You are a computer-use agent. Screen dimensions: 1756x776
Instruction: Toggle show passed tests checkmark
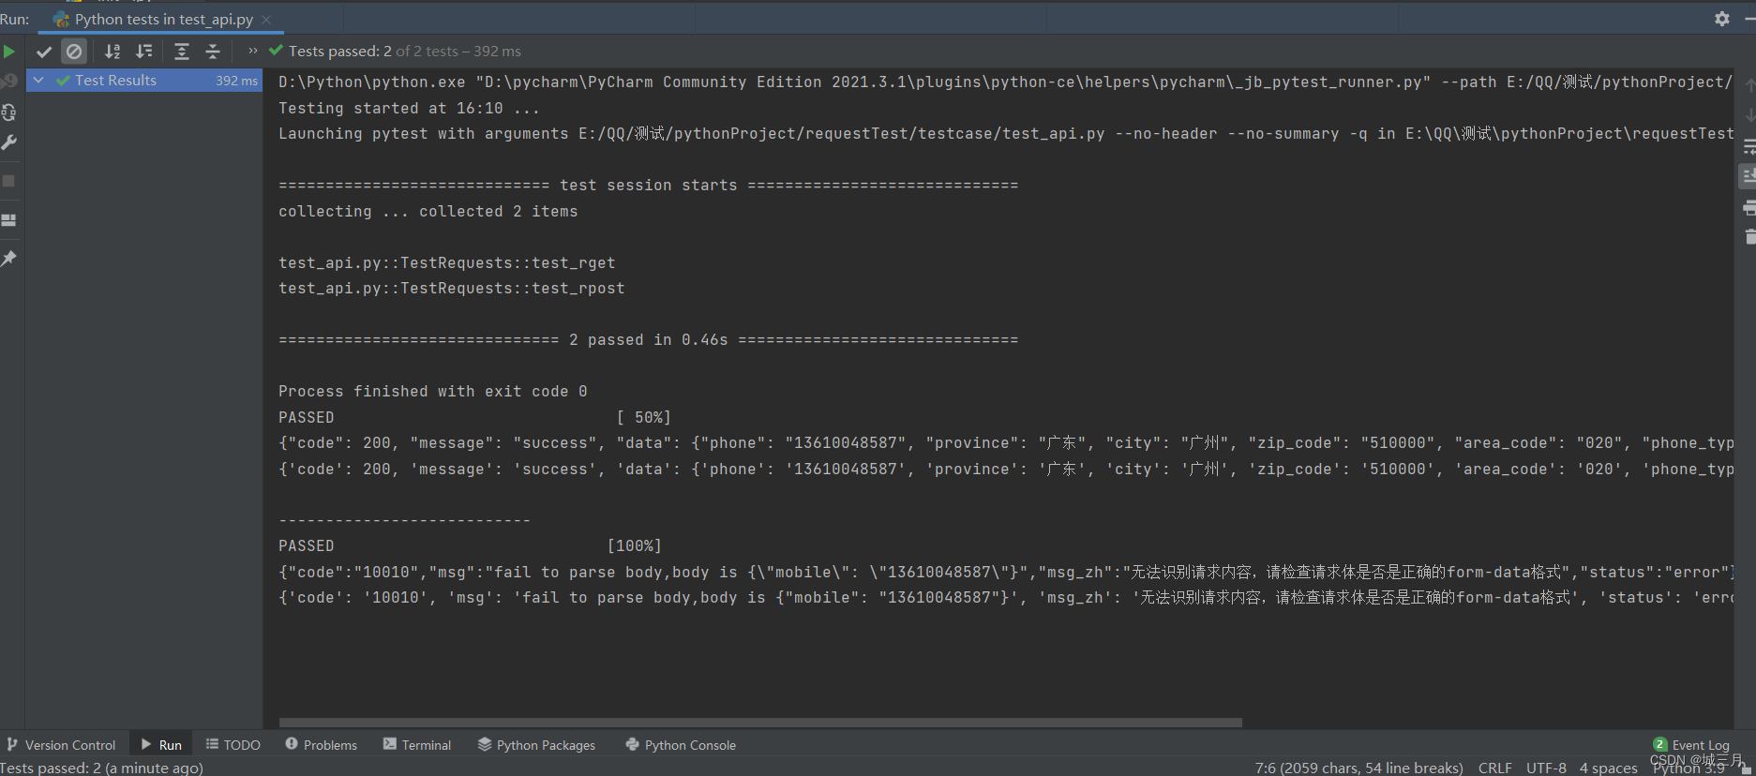tap(43, 52)
